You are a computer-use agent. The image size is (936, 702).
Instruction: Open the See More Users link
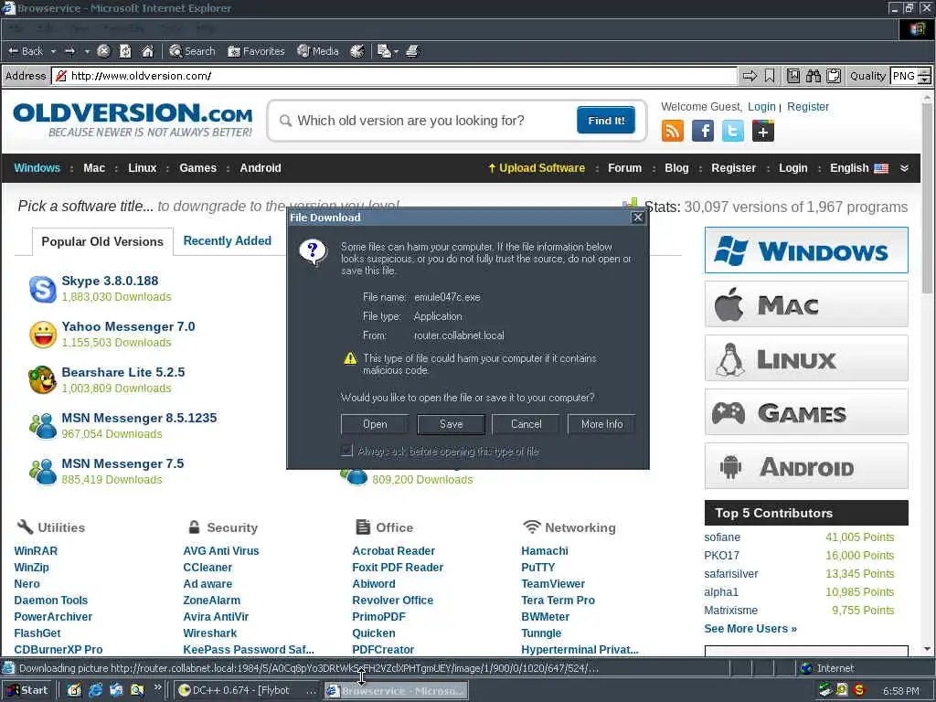pos(750,629)
